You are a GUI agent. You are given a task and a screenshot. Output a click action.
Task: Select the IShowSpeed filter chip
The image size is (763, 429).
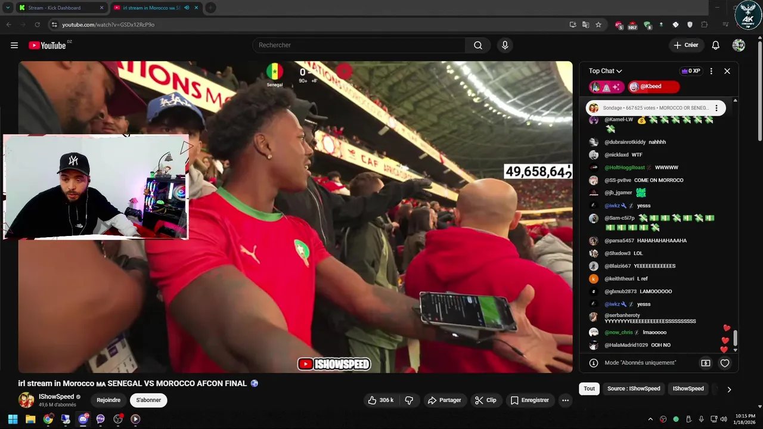click(x=688, y=388)
